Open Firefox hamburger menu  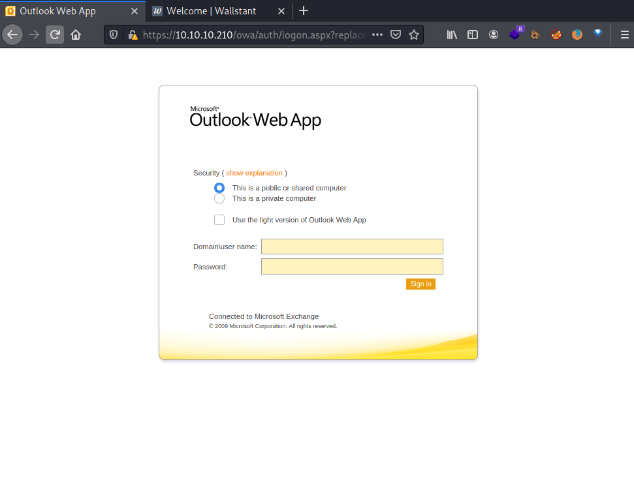point(624,35)
